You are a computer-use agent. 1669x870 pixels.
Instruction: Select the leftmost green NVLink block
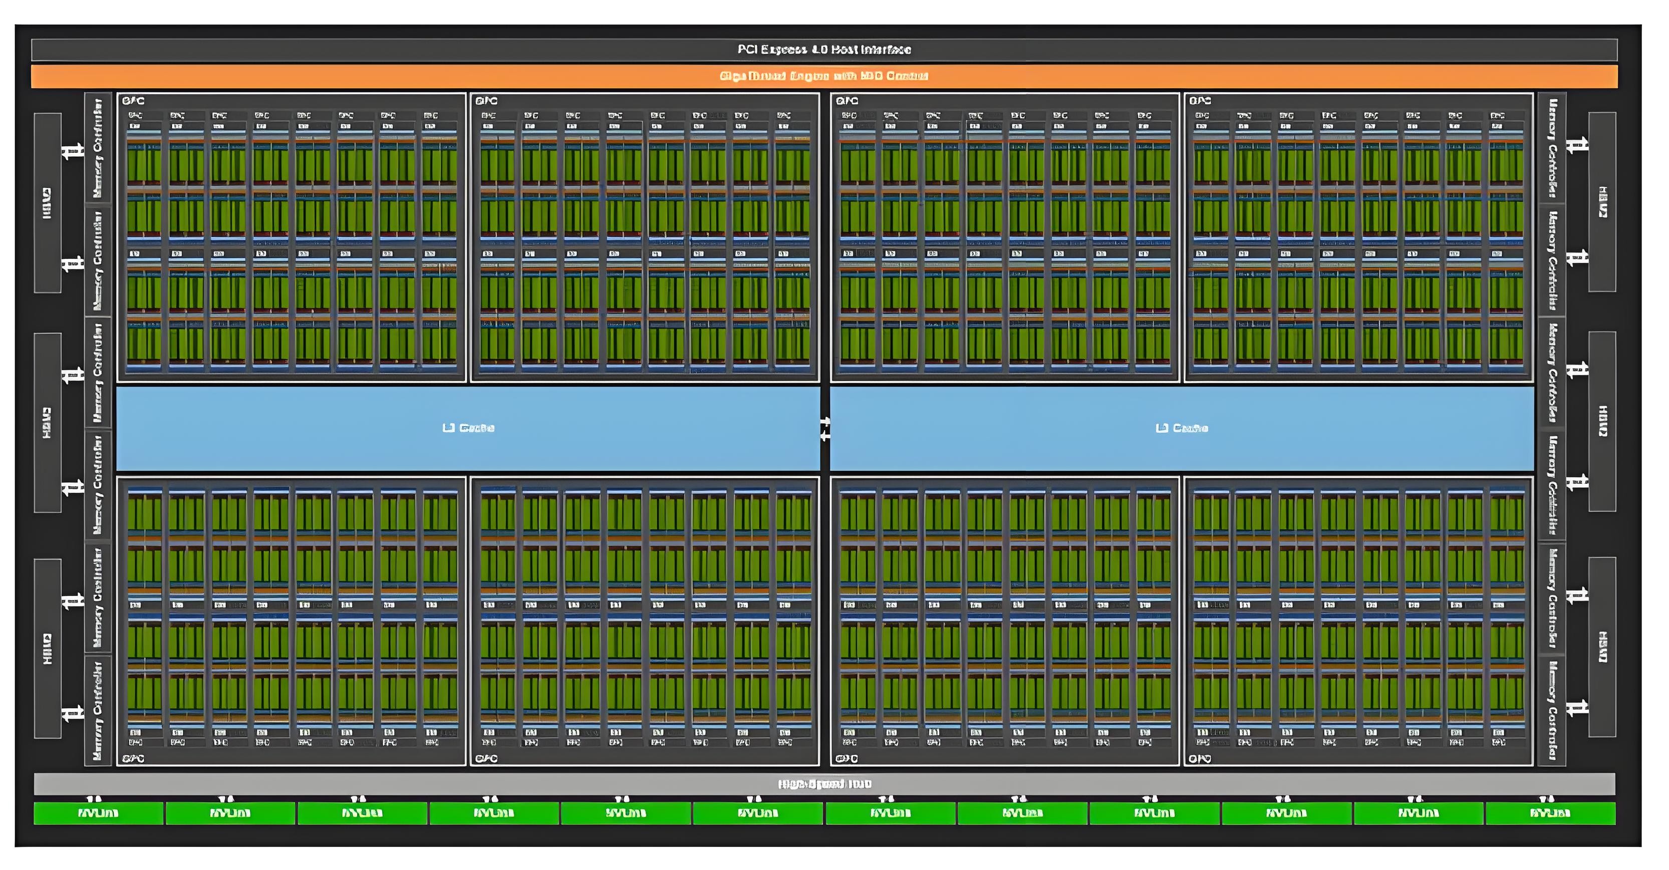[x=99, y=813]
